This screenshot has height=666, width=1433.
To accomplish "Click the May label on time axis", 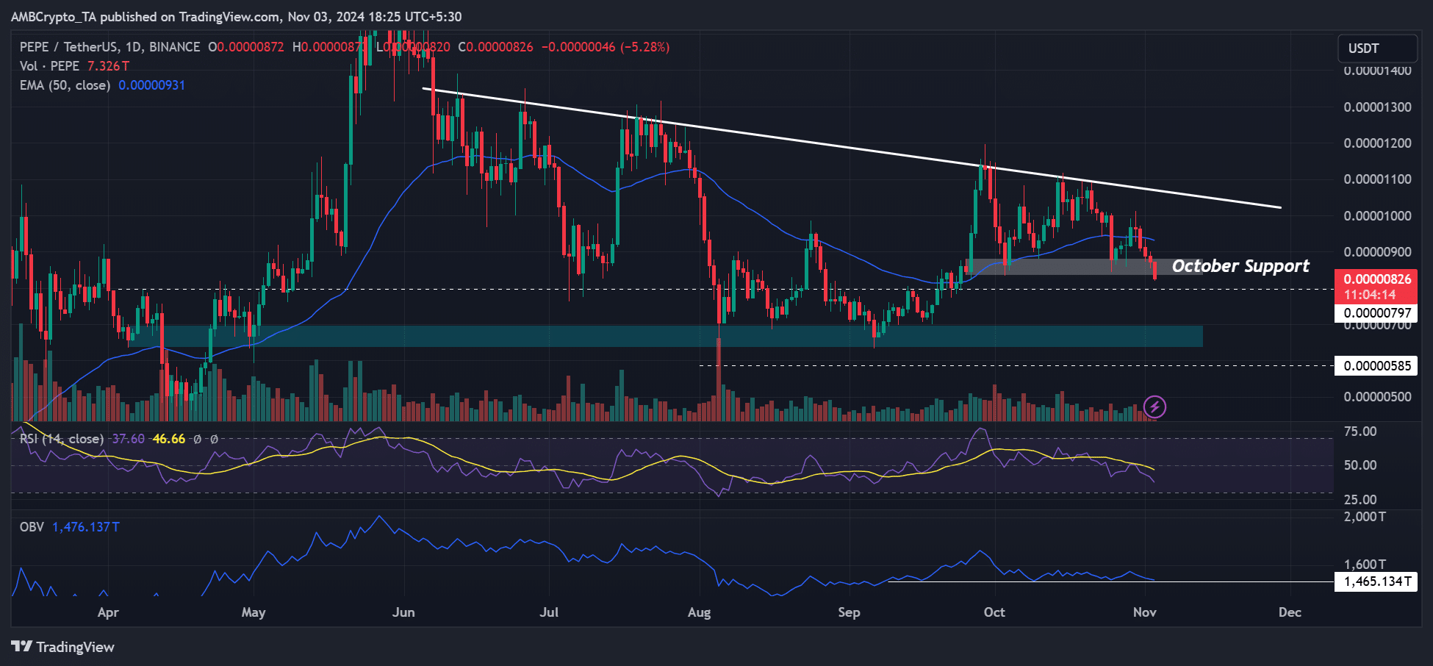I will 254,612.
